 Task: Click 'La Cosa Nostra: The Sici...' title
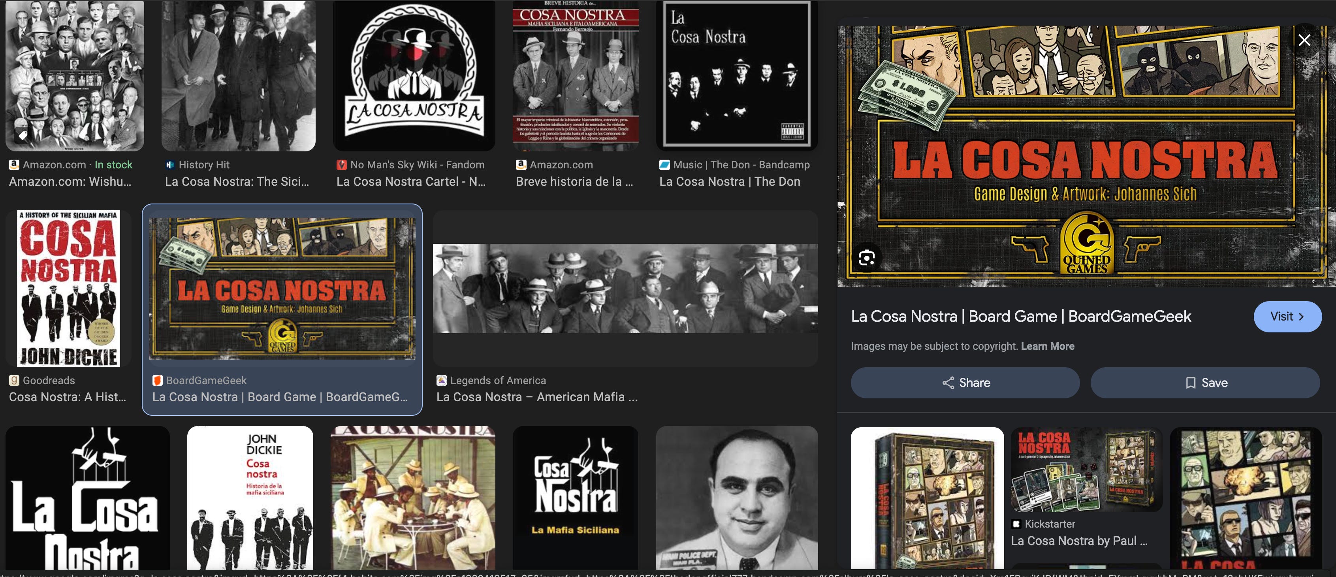[237, 182]
